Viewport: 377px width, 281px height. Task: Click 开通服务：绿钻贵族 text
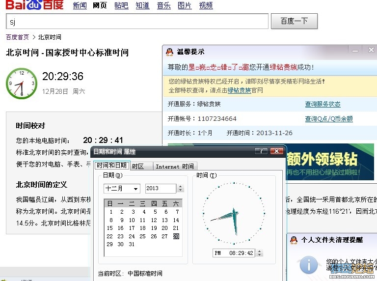(x=194, y=104)
